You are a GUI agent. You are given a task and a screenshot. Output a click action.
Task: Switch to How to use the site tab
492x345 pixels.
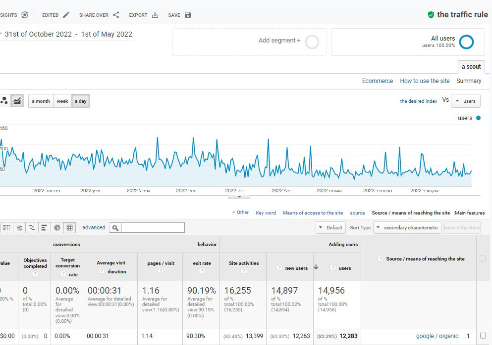425,81
